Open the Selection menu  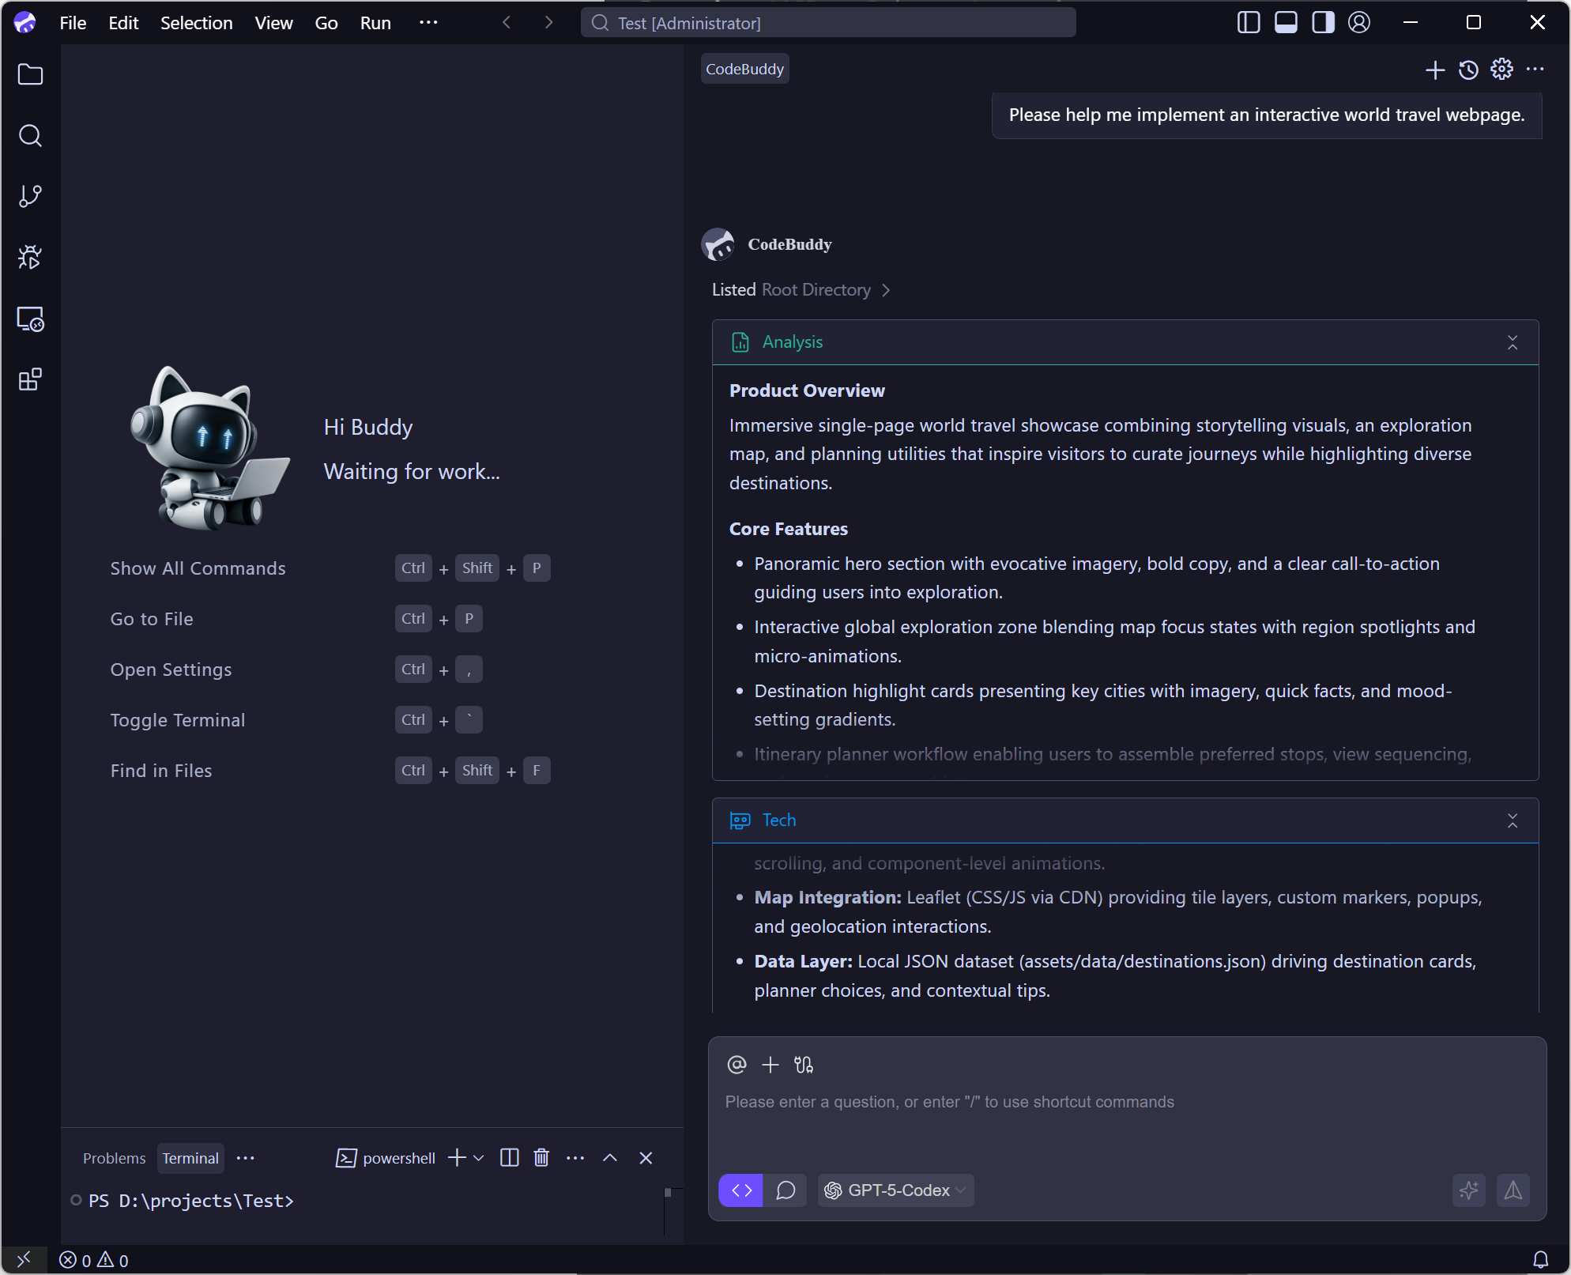196,23
